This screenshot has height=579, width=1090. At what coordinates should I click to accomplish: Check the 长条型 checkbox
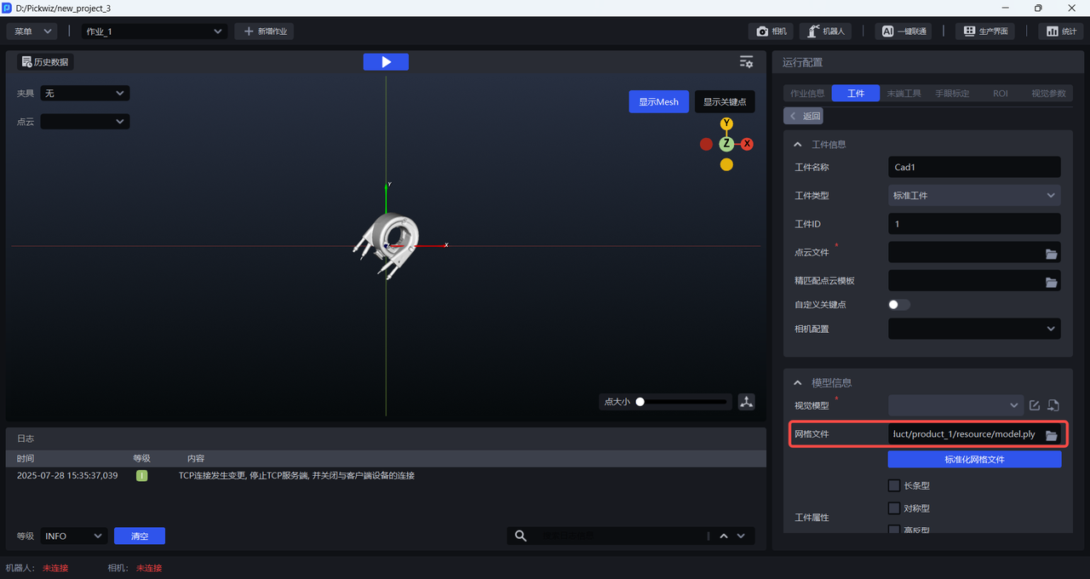point(894,486)
